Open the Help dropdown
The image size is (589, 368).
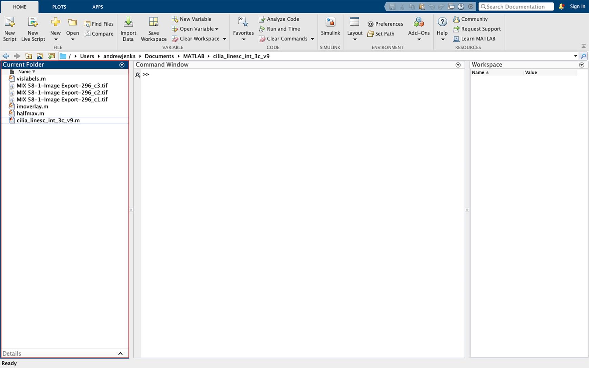coord(442,29)
